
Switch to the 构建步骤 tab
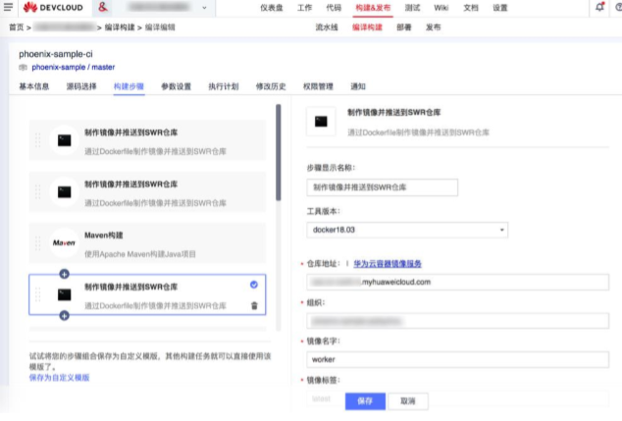click(129, 86)
